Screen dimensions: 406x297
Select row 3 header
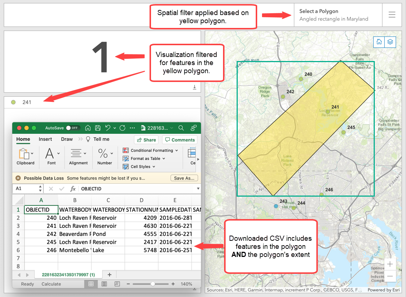pyautogui.click(x=18, y=226)
